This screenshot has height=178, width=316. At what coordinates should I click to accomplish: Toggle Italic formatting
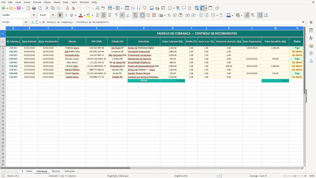pyautogui.click(x=66, y=15)
